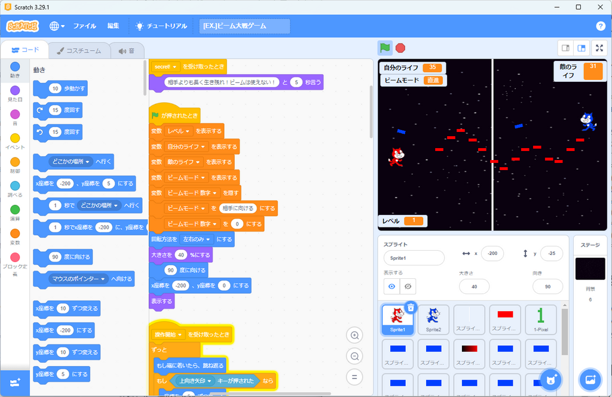Switch to small stage layout
The height and width of the screenshot is (397, 612).
click(x=565, y=48)
